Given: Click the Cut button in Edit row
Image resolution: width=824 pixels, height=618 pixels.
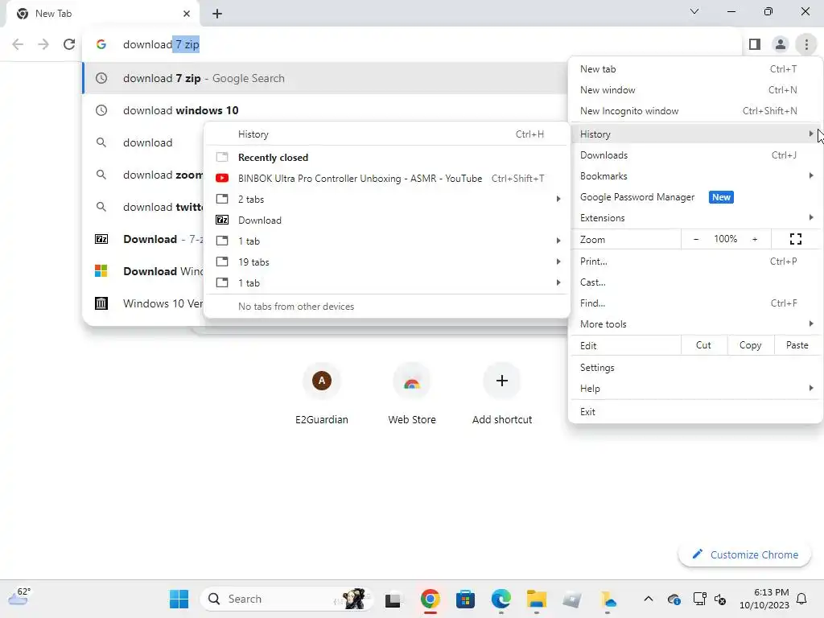Looking at the screenshot, I should point(703,345).
